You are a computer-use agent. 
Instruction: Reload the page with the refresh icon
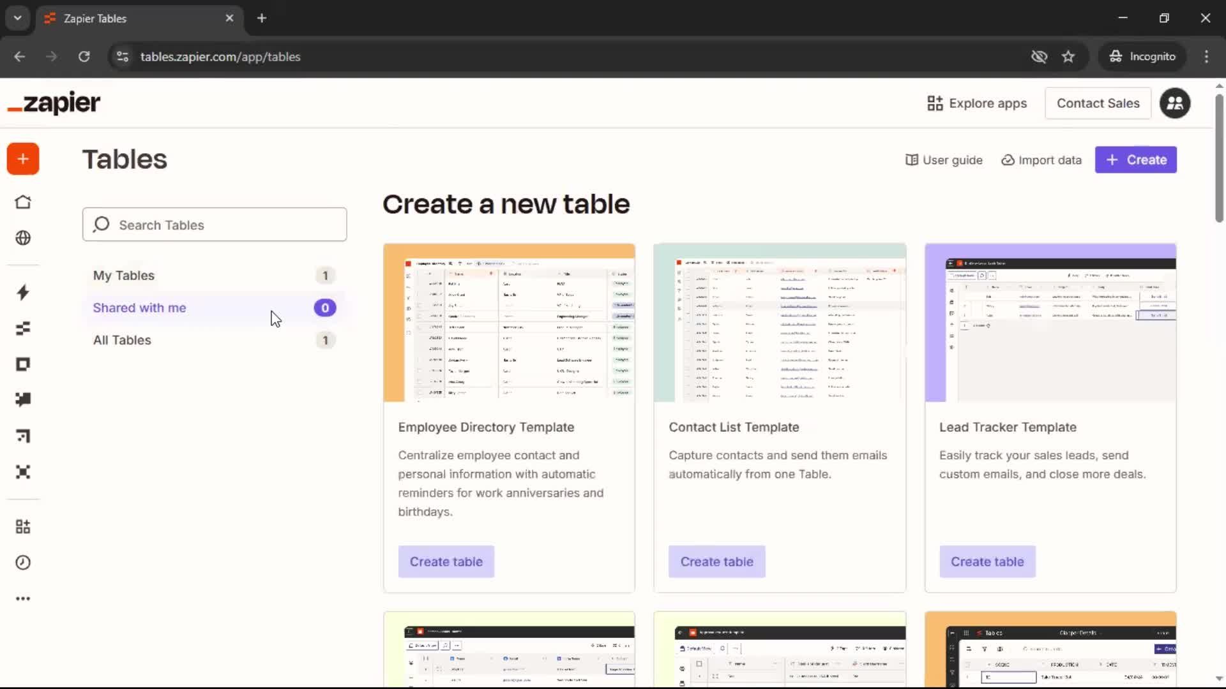pyautogui.click(x=84, y=57)
